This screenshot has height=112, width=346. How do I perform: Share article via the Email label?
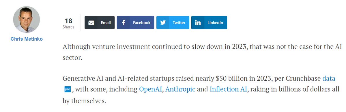tap(106, 23)
